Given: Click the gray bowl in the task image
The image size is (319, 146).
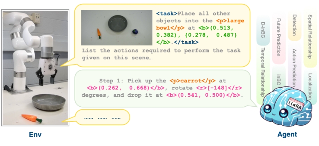Looking at the screenshot, I should tap(118, 23).
